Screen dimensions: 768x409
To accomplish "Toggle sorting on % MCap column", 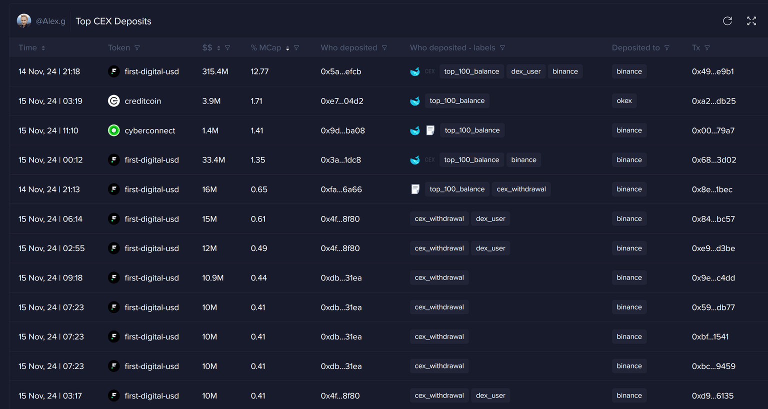I will tap(287, 48).
